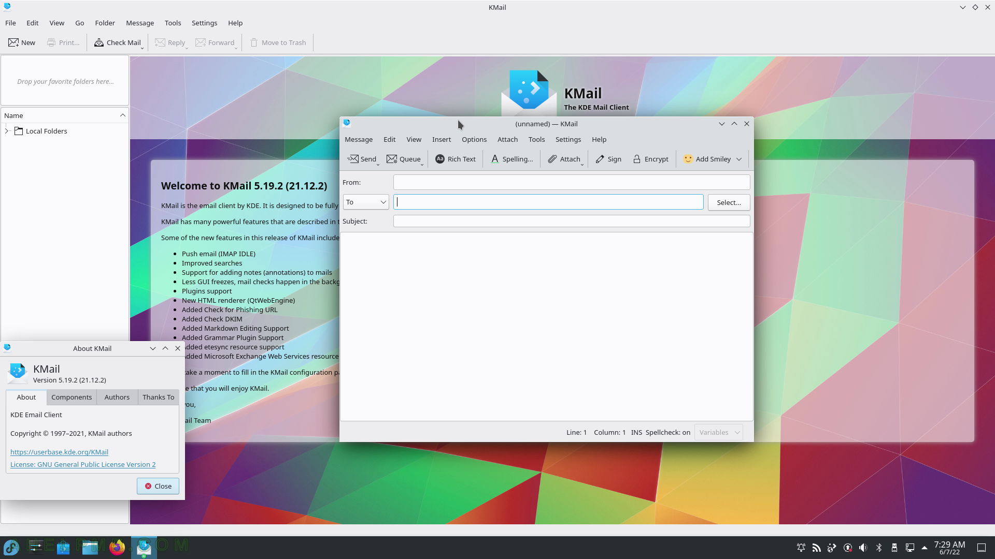Open Check Mail dropdown arrow

(142, 48)
